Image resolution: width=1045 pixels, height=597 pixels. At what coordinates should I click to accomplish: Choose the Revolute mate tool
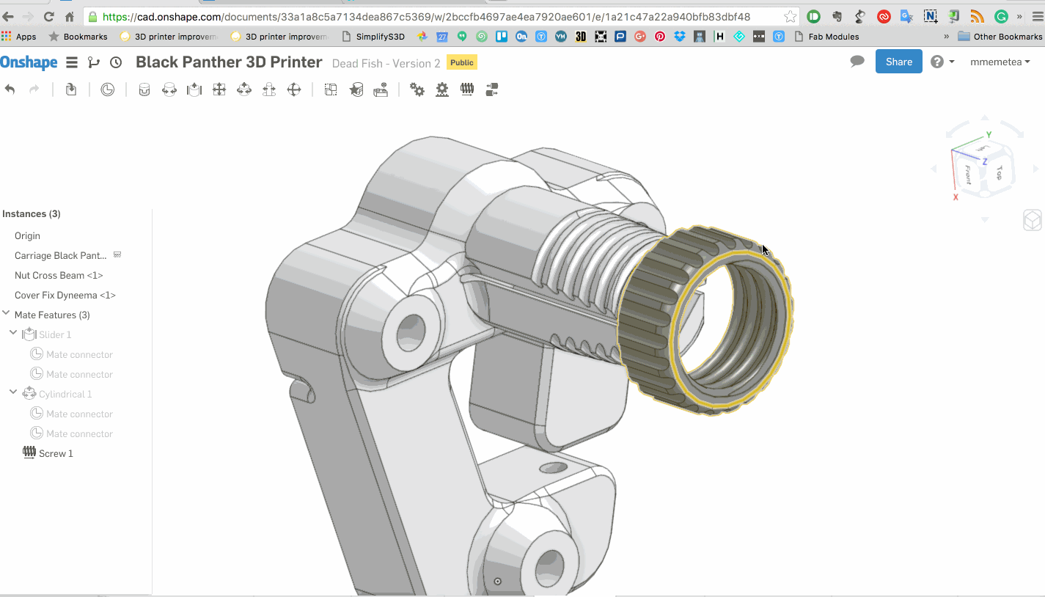[169, 89]
